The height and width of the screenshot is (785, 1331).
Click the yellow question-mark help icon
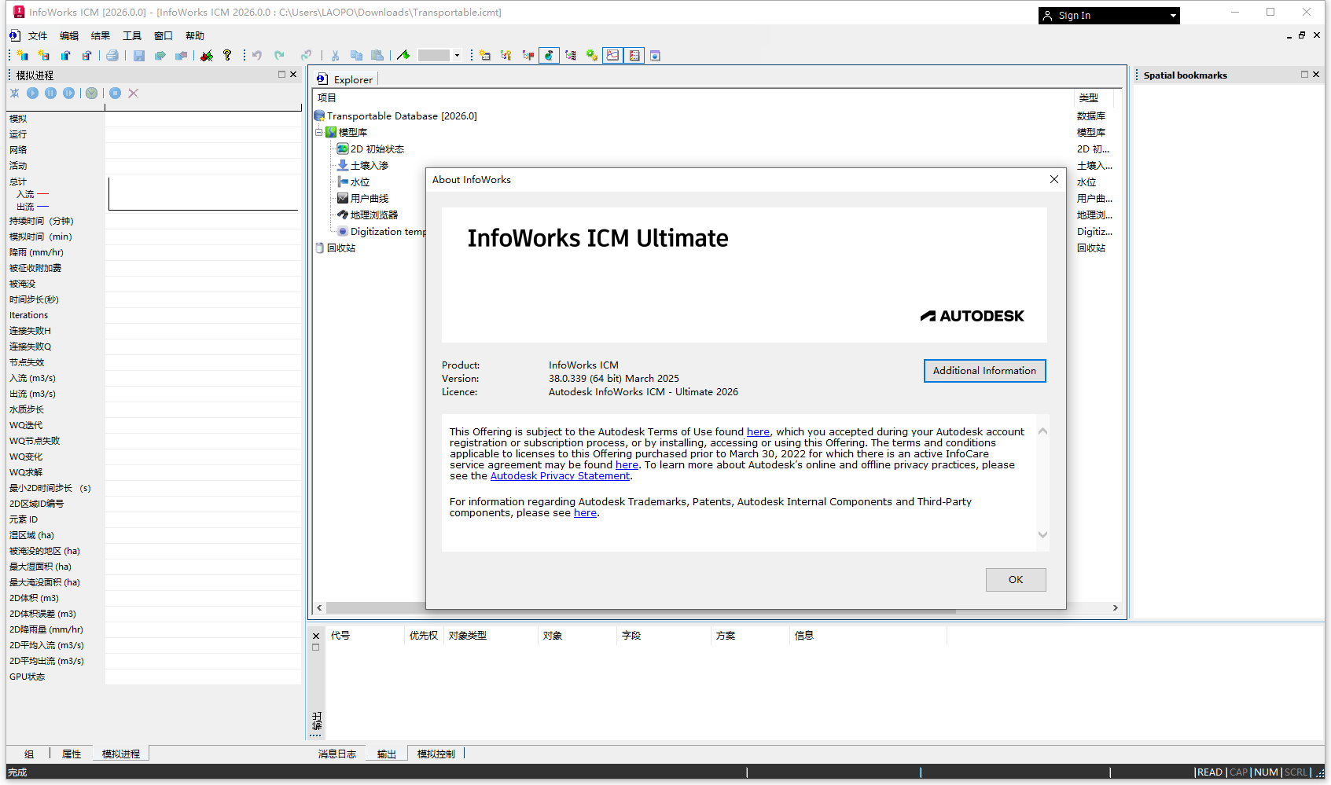click(x=227, y=55)
